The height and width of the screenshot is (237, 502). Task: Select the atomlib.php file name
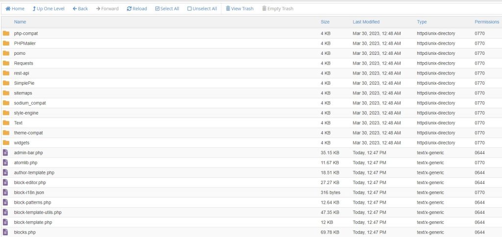[x=25, y=163]
